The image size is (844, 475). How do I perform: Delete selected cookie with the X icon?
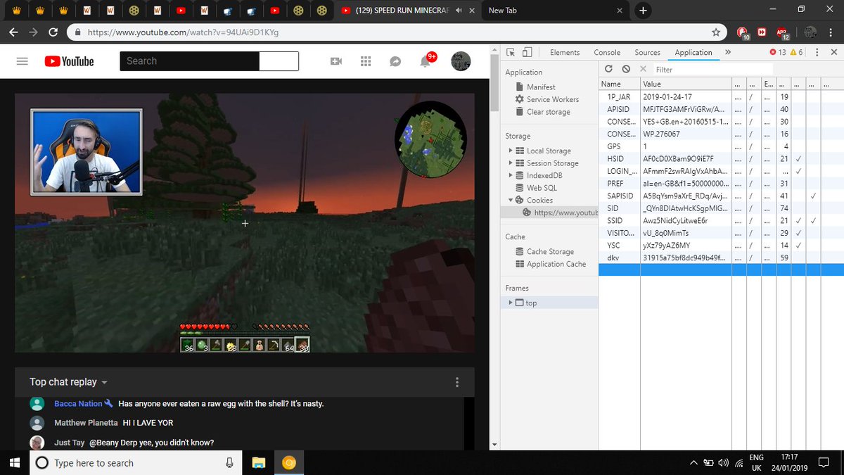coord(643,69)
